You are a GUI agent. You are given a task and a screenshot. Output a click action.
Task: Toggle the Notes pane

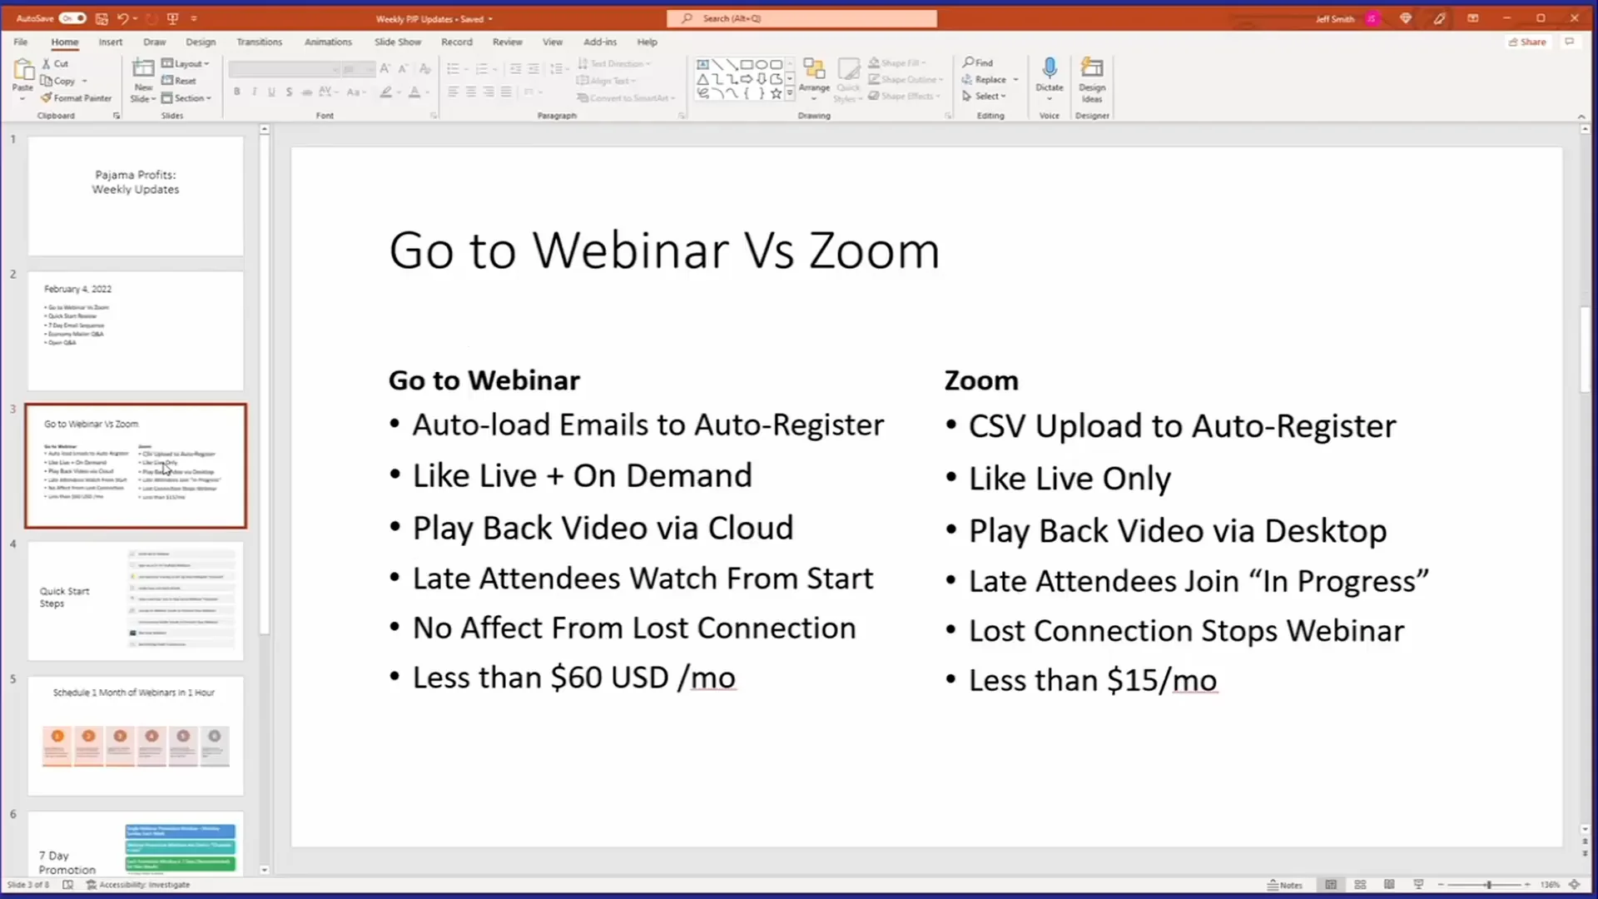[1285, 885]
